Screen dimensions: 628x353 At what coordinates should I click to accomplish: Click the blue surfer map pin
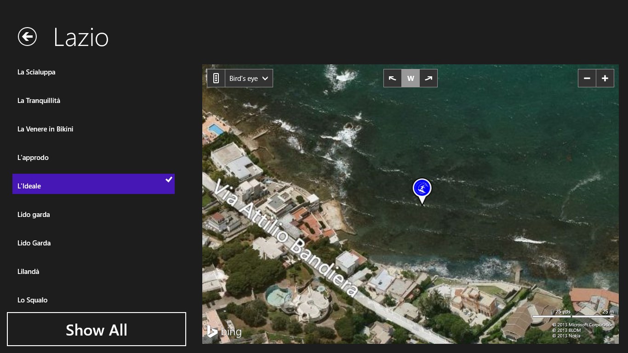point(422,188)
